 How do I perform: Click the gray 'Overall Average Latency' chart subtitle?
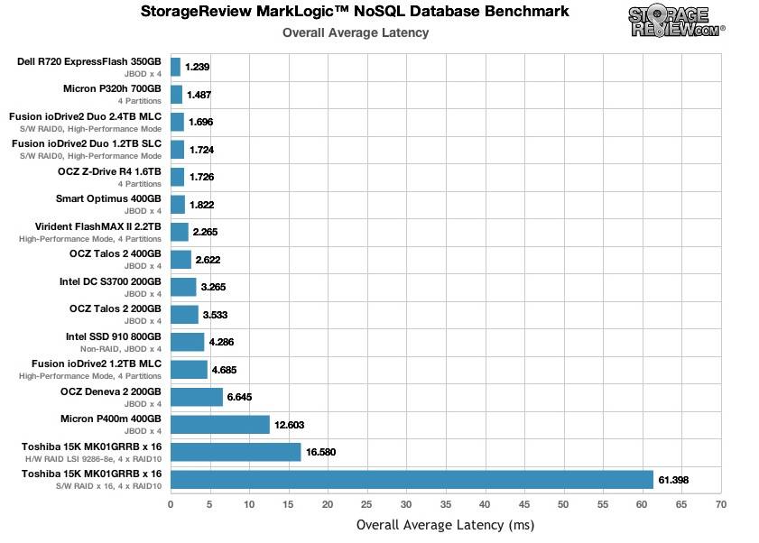click(x=356, y=32)
